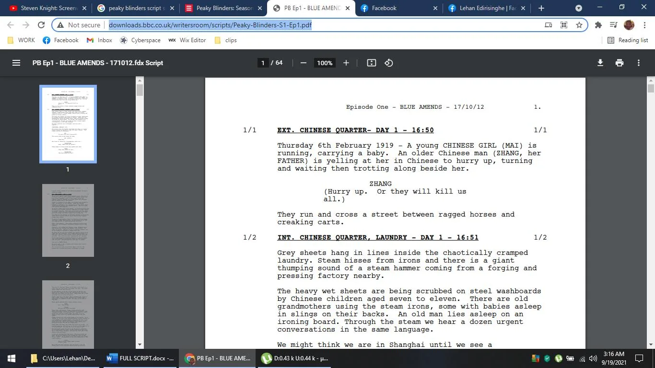Open the Gmail Inbox bookmark
Viewport: 655px width, 368px height.
99,40
